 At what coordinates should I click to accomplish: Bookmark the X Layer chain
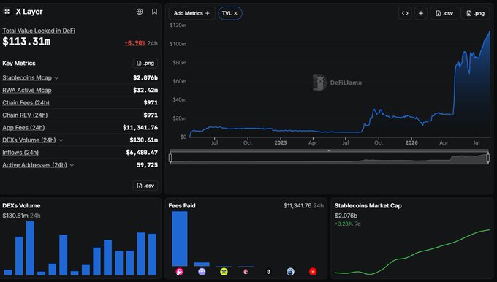pos(154,12)
